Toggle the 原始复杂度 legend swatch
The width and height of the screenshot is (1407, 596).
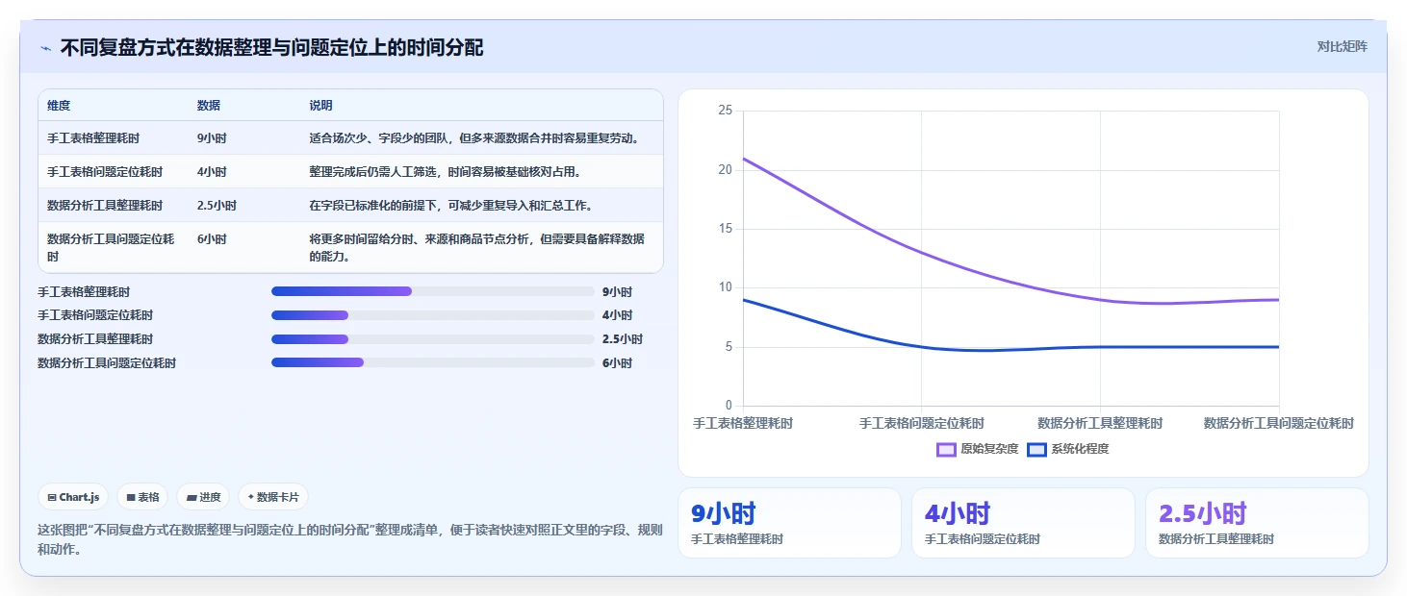[x=946, y=449]
